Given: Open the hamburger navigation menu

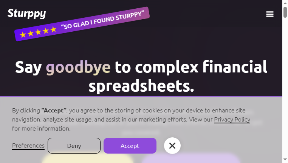Looking at the screenshot, I should pos(269,14).
